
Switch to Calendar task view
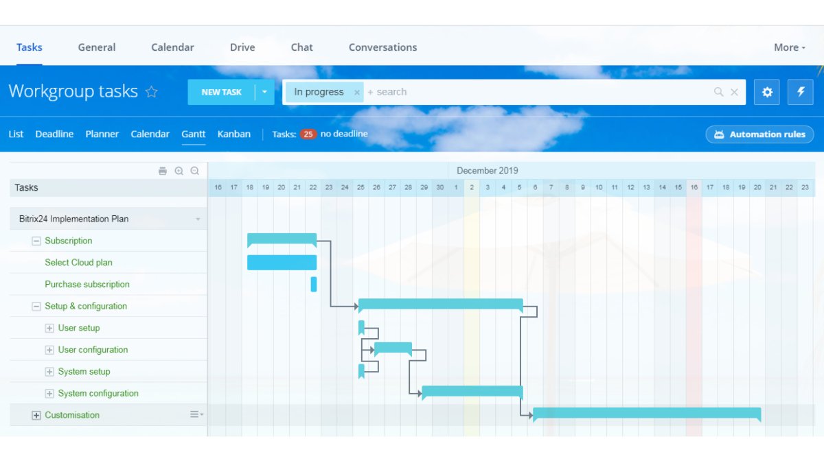pos(150,134)
